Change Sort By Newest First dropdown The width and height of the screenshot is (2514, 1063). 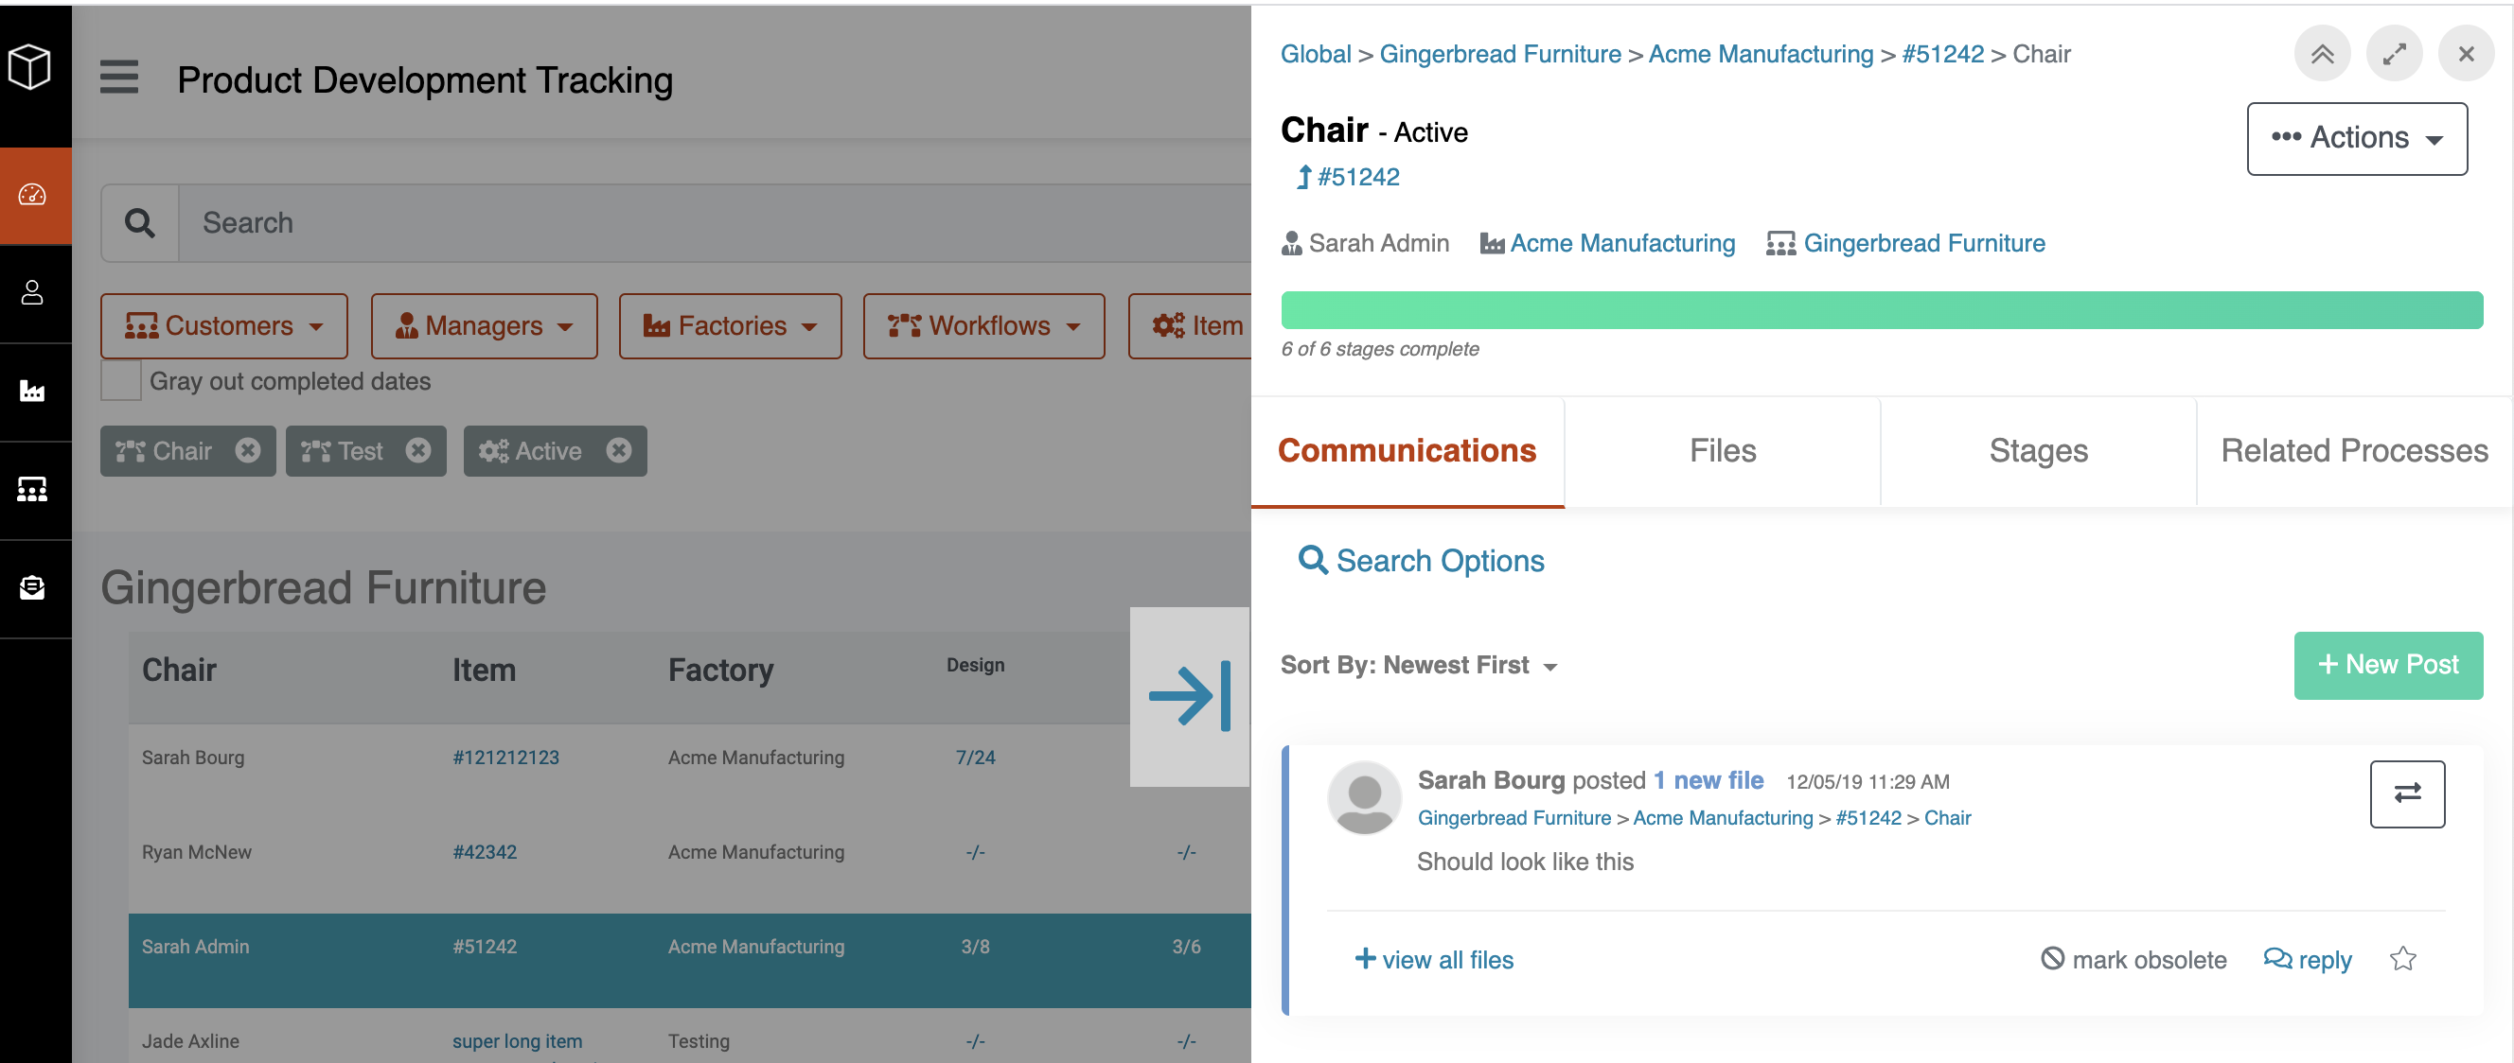pyautogui.click(x=1419, y=665)
